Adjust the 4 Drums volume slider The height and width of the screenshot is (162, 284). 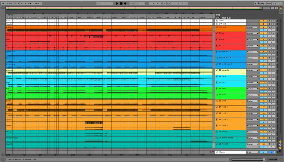pyautogui.click(x=263, y=30)
